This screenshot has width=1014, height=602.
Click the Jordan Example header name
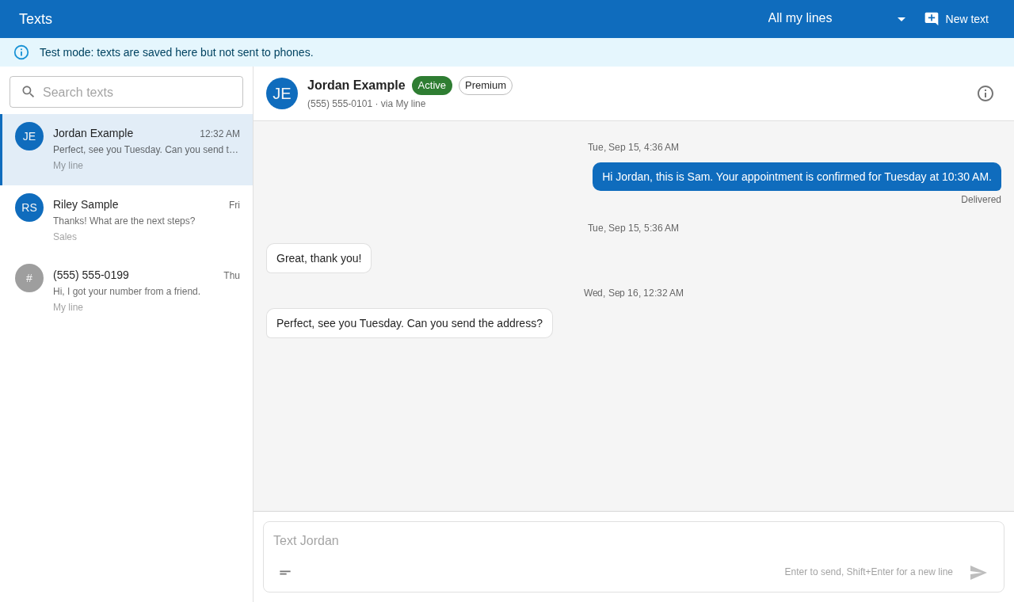pyautogui.click(x=356, y=86)
